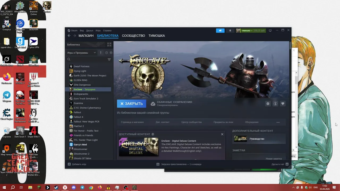340x191 pixels.
Task: Select Ghostrunner 2 in the library list
Action: click(x=88, y=154)
